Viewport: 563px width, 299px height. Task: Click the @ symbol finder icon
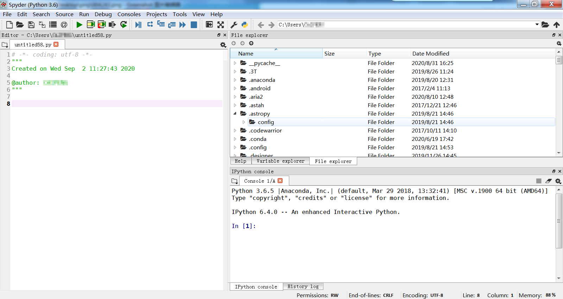[64, 25]
